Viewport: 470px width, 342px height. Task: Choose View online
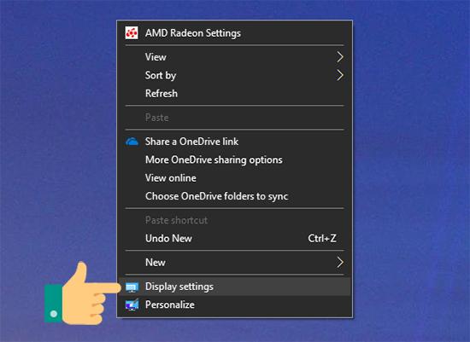(234, 178)
